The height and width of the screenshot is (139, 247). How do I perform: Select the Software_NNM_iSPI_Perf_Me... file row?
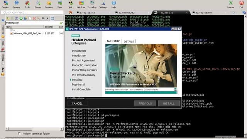(35, 34)
